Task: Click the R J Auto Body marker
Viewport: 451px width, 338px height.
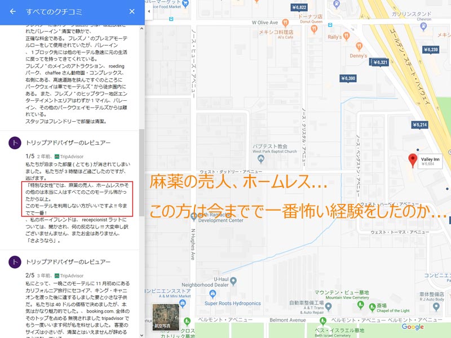Action: point(436,306)
